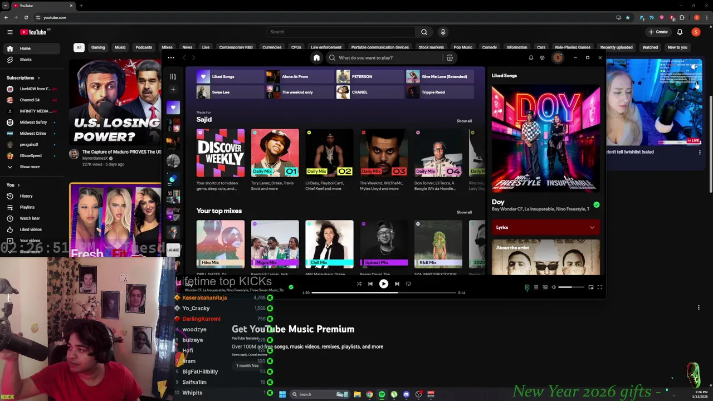Search YouTube with voice microphone
Screen dimensions: 713x401
click(443, 32)
